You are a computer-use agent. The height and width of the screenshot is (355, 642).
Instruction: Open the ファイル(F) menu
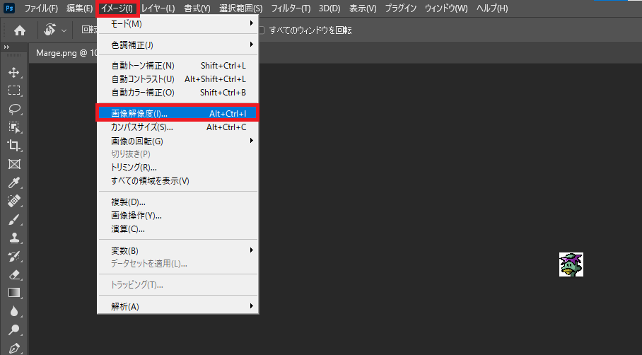[x=41, y=8]
